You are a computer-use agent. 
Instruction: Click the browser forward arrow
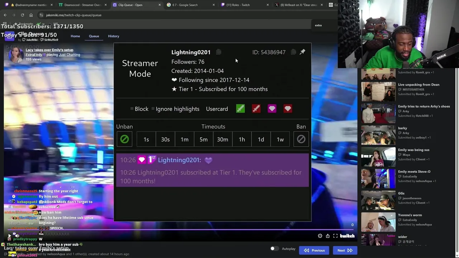pyautogui.click(x=14, y=15)
